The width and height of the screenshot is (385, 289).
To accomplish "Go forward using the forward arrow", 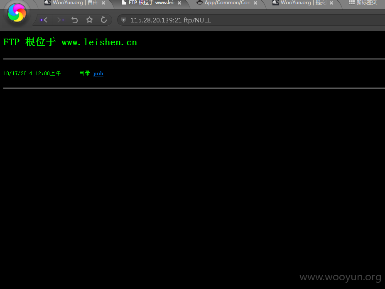I will [x=60, y=20].
